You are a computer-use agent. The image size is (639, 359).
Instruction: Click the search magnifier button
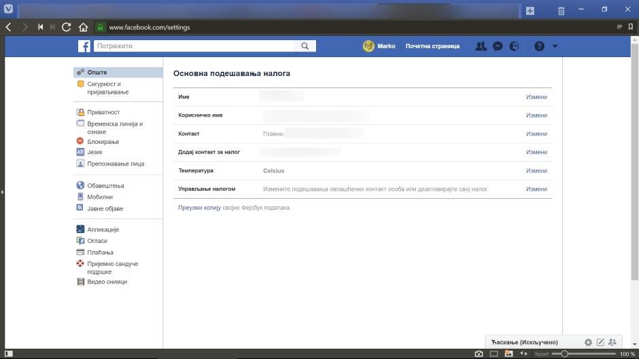tap(305, 46)
